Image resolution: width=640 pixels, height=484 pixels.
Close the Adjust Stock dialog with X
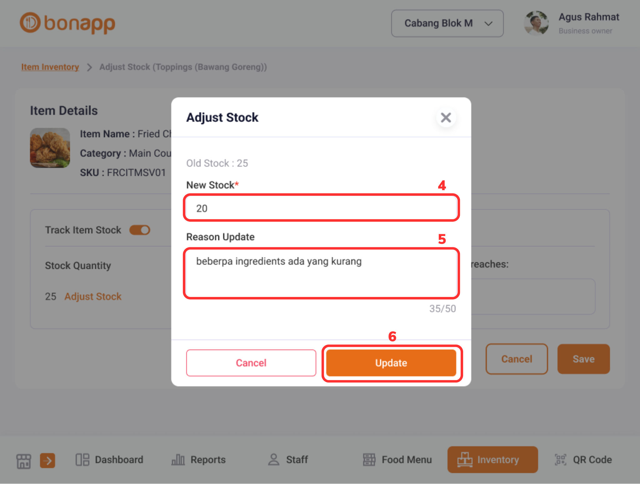[446, 118]
